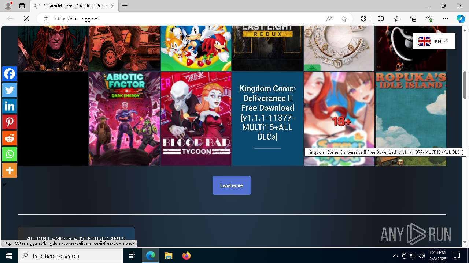Open Blood Bar Tycoon game cover
The height and width of the screenshot is (263, 469).
pos(196,119)
